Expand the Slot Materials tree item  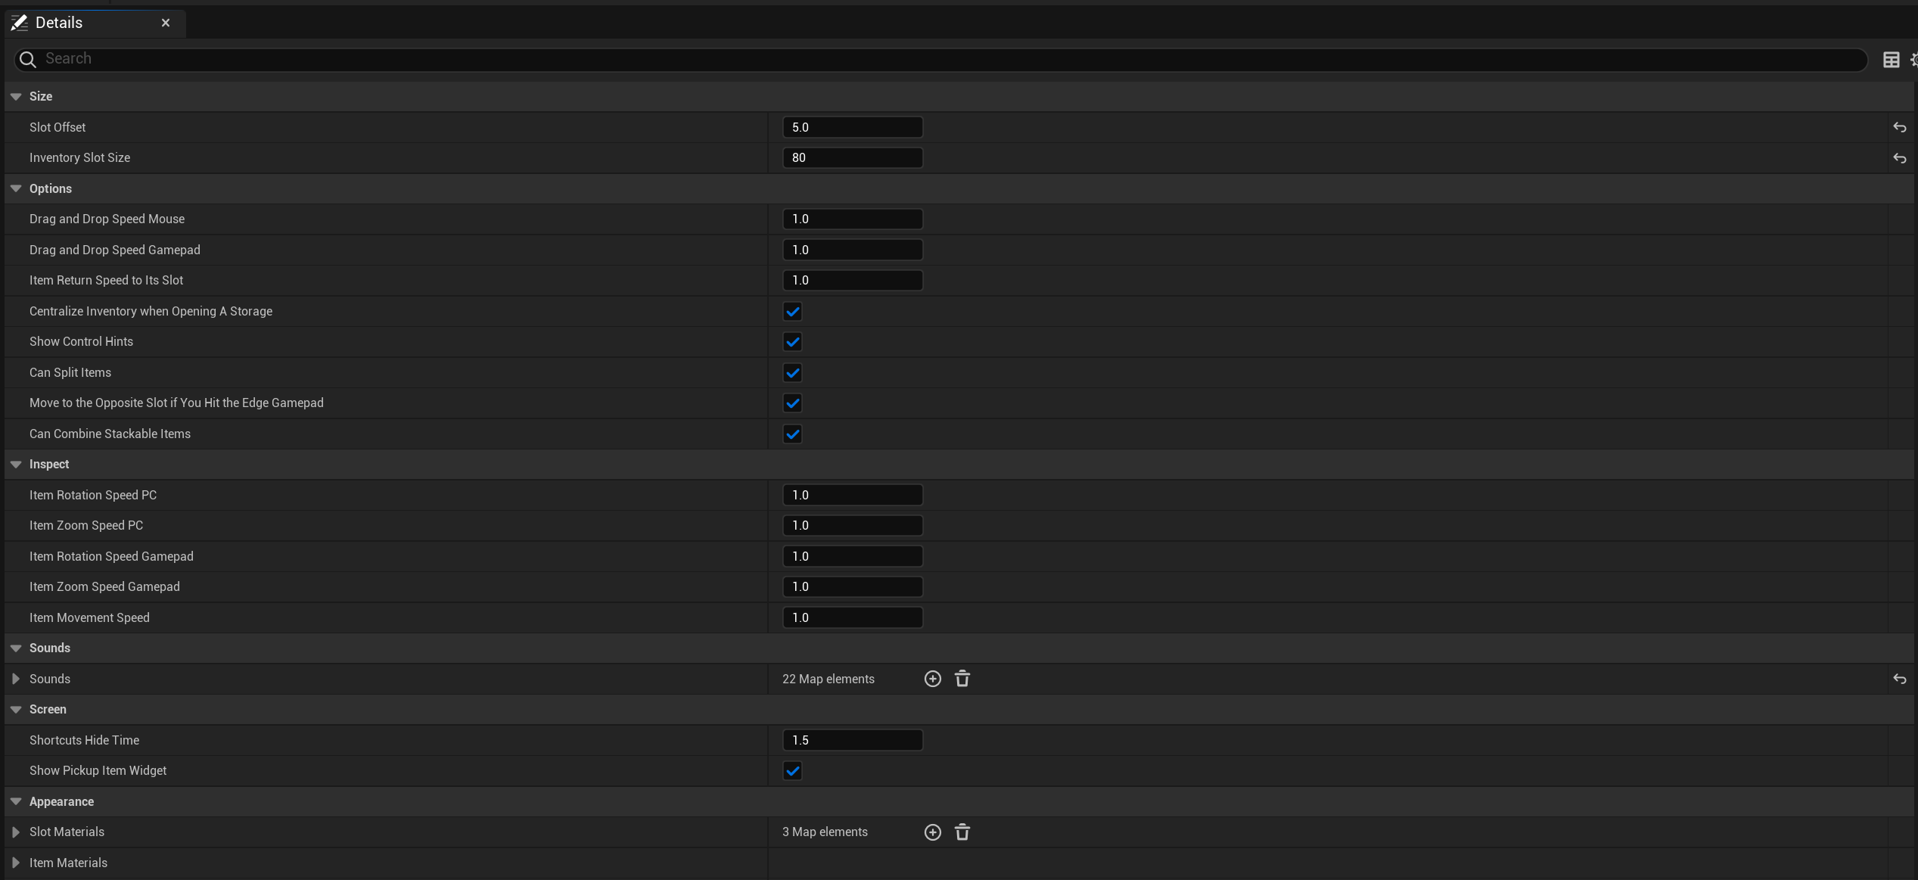[x=17, y=832]
